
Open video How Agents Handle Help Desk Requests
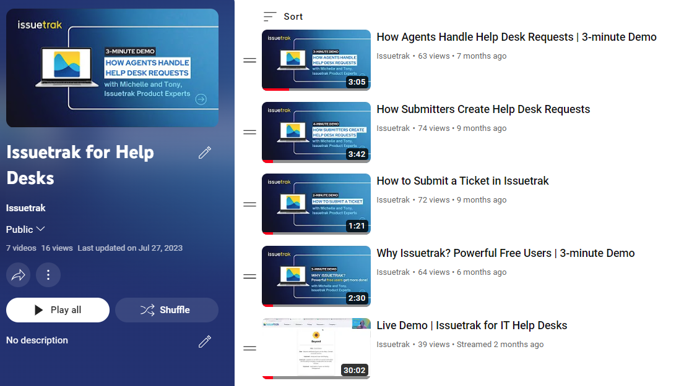point(516,37)
